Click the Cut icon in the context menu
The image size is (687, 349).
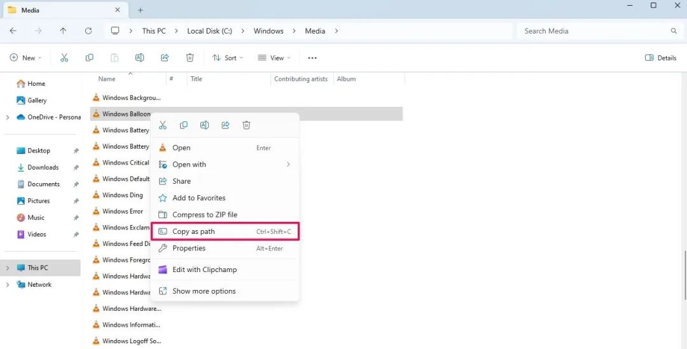163,125
